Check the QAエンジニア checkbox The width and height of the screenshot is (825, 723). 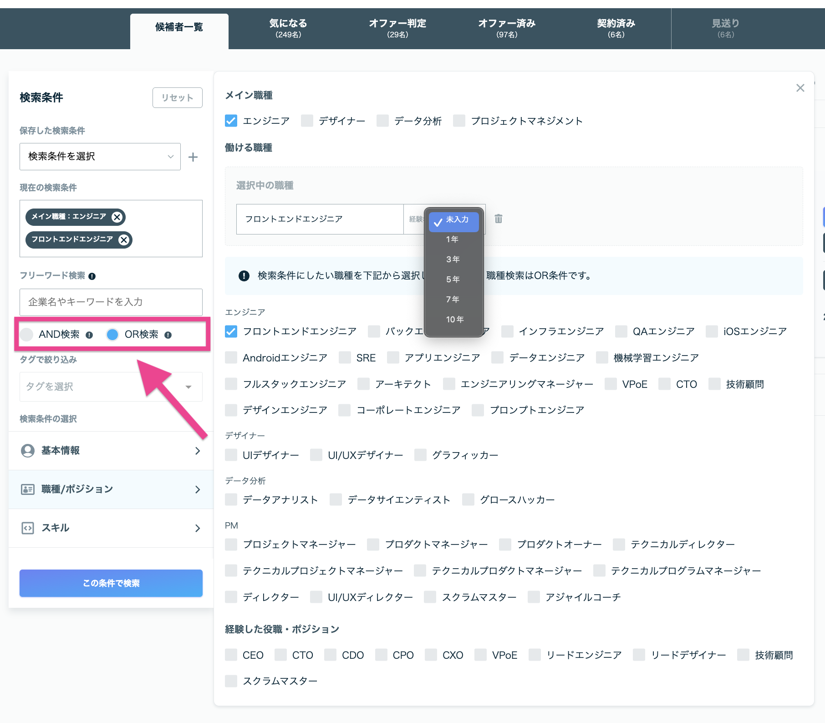(621, 331)
